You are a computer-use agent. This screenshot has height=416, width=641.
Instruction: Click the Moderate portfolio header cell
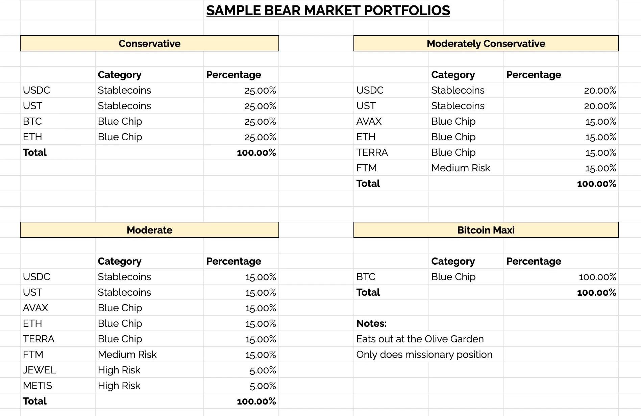[x=149, y=230]
